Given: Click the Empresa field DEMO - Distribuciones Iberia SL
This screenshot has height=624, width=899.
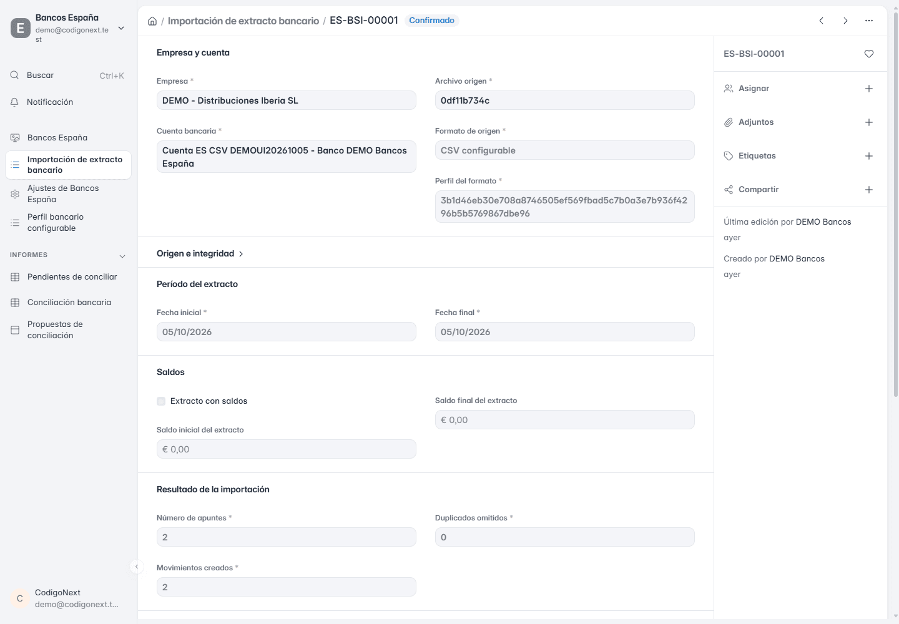Looking at the screenshot, I should coord(287,100).
